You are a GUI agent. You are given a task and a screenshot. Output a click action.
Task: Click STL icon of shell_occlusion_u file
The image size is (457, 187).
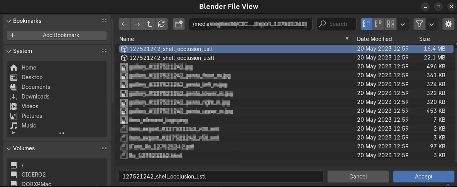124,58
